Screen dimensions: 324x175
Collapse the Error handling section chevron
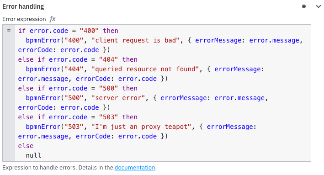pyautogui.click(x=319, y=6)
